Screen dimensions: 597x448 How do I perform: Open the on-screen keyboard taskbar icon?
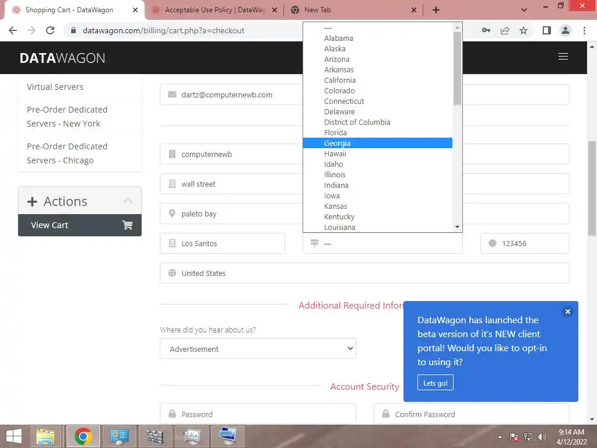[228, 436]
